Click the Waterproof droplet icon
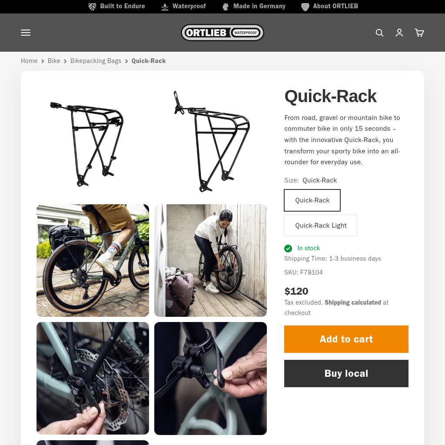This screenshot has height=445, width=445. click(165, 7)
